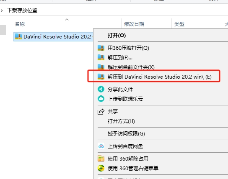Viewport: 228px width, 179px height.
Task: Sort by 修改日期 column header
Action: pos(134,24)
